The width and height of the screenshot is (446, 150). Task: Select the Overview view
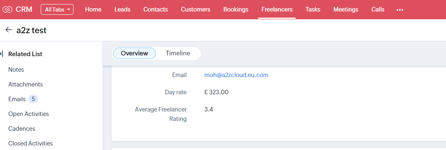pos(134,53)
